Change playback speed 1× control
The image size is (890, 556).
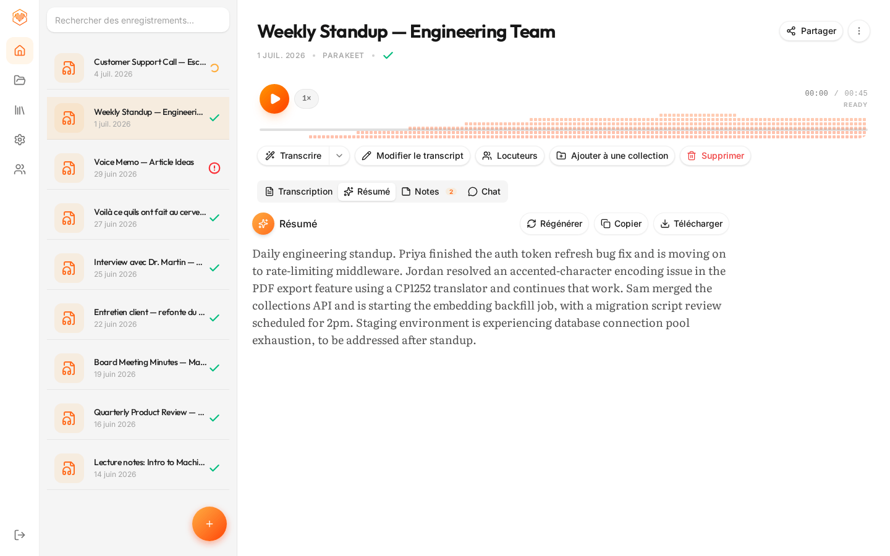307,99
